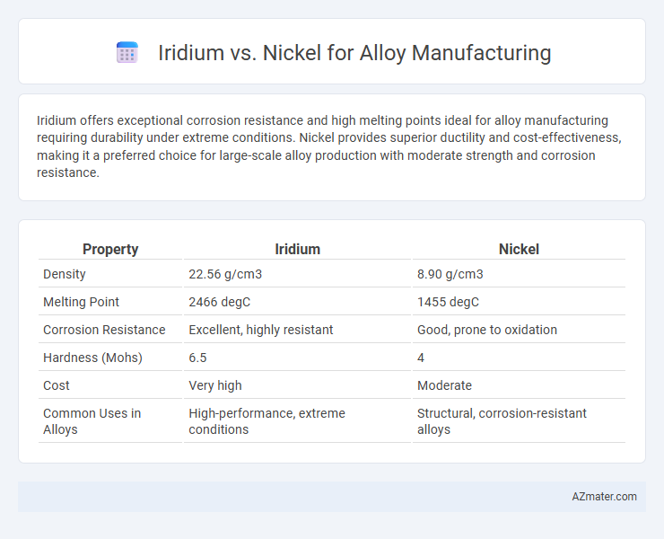
Task: Click the 'Melting Point' row label
Action: click(82, 302)
